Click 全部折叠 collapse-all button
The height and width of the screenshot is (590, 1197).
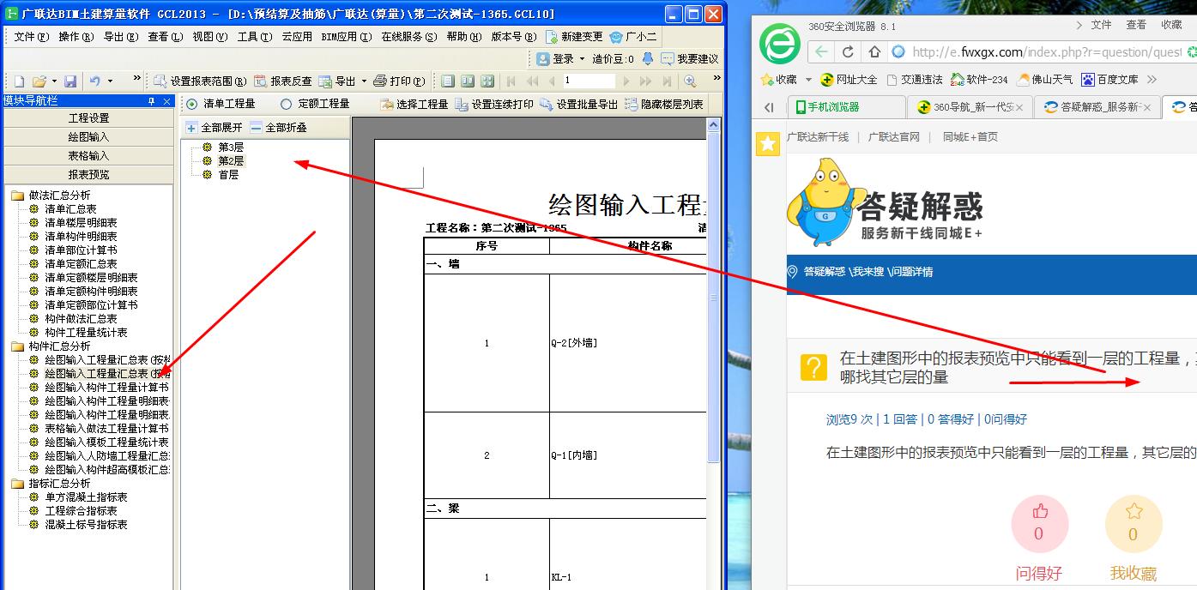pyautogui.click(x=279, y=127)
